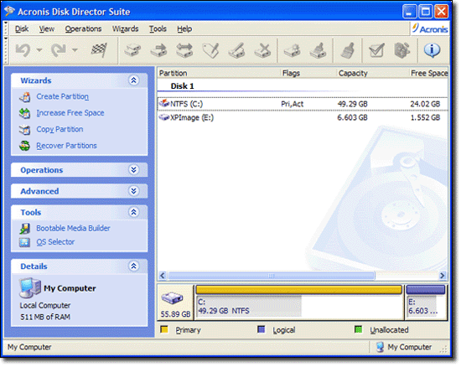Expand the Operations sidebar panel

click(134, 170)
